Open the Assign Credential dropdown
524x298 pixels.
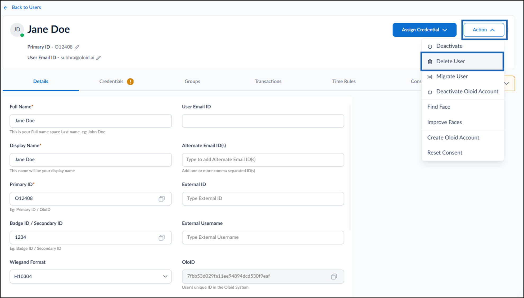(x=424, y=30)
